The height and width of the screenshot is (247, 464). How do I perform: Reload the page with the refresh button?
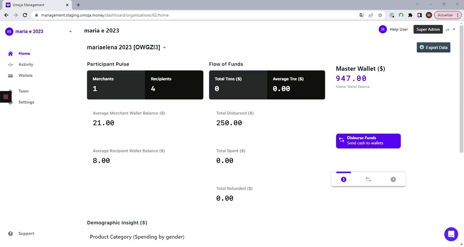25,15
